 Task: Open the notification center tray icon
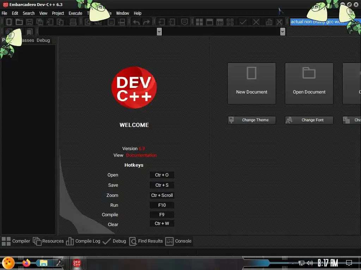pos(349,263)
